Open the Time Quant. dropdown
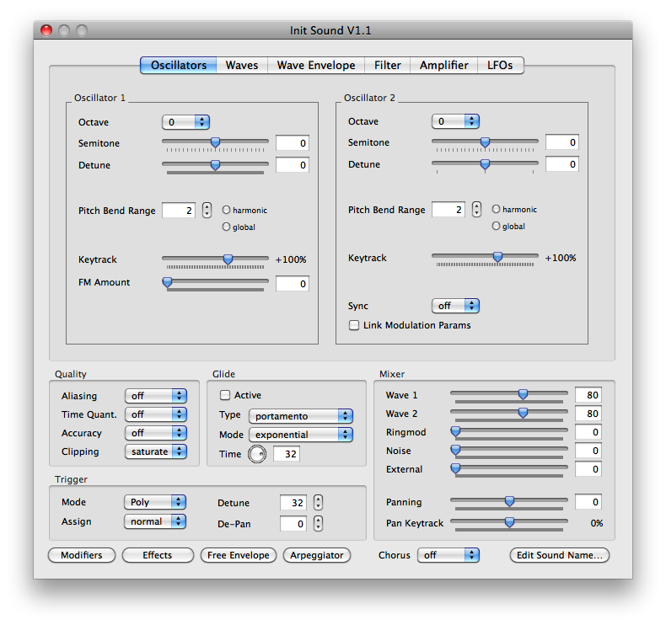 pyautogui.click(x=156, y=414)
